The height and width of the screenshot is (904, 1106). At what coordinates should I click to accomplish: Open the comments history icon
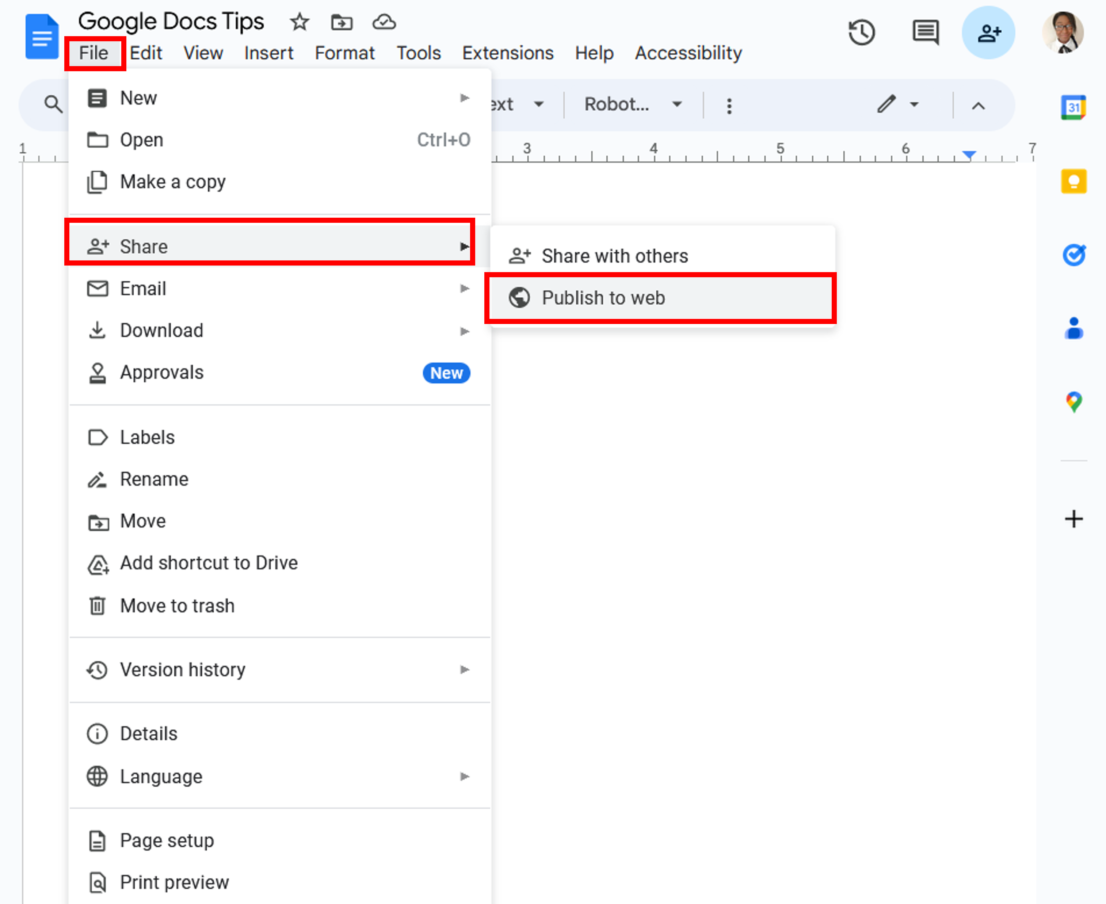(x=925, y=32)
